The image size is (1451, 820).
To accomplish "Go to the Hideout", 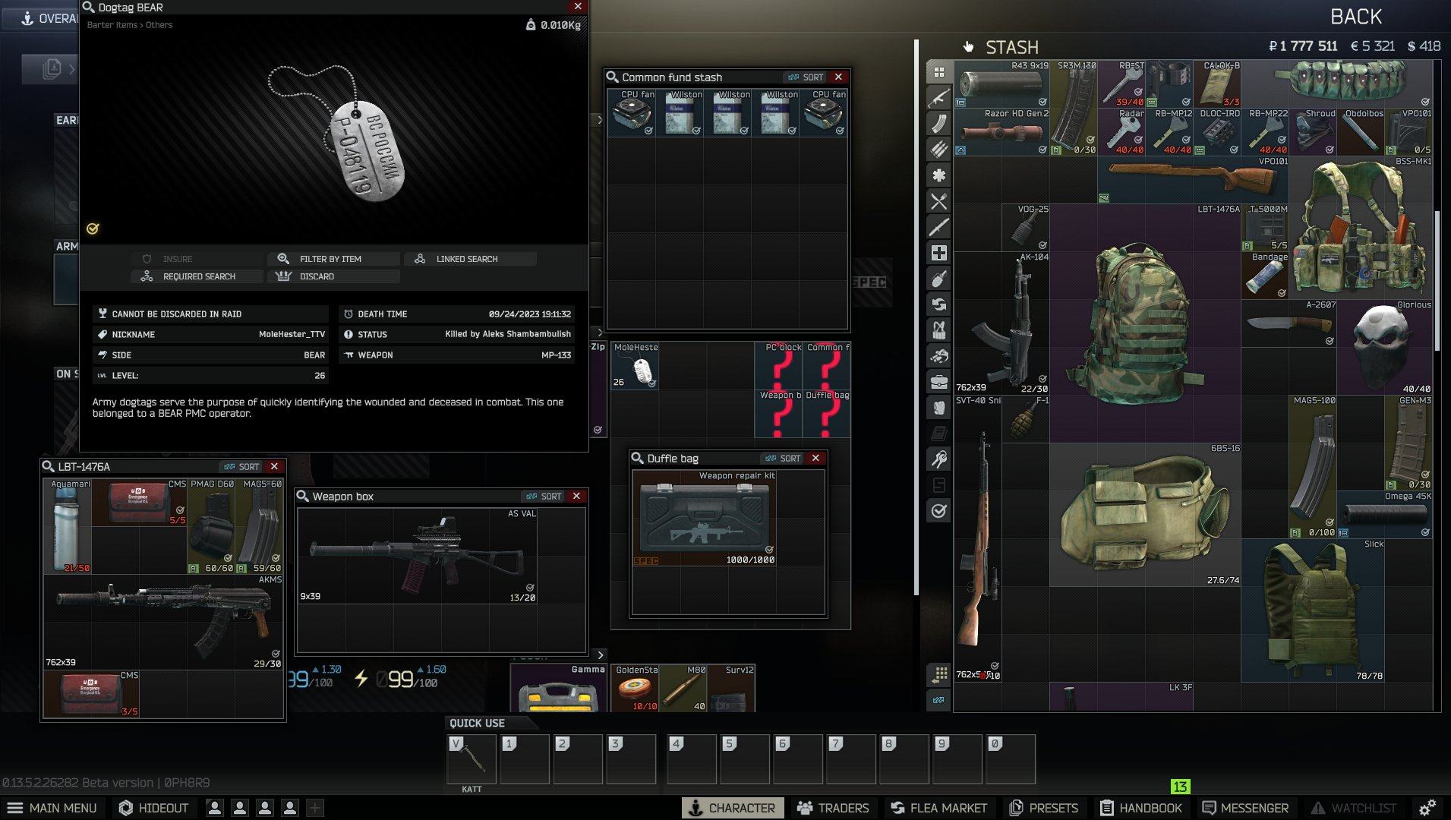I will pos(154,808).
